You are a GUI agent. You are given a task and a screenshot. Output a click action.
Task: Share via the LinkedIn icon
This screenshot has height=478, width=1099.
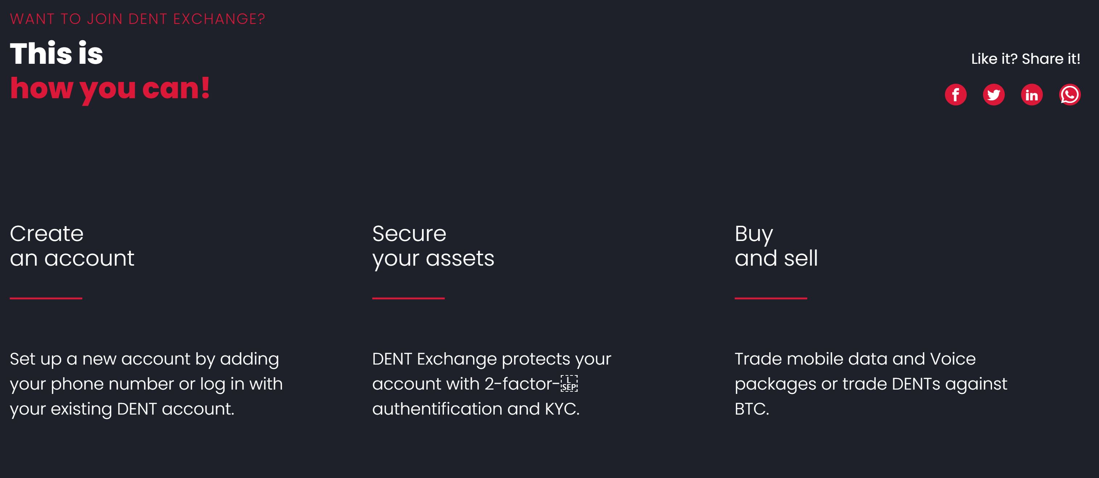1031,95
